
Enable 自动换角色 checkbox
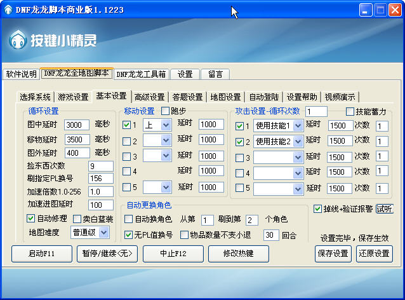(128, 219)
